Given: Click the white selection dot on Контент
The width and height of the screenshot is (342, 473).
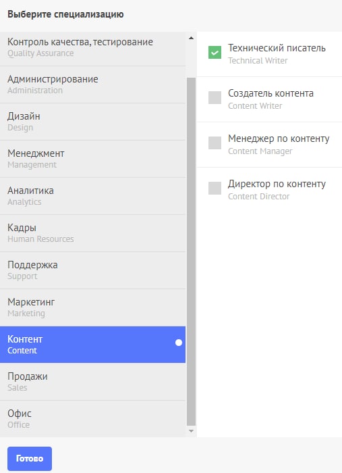Looking at the screenshot, I should point(179,343).
